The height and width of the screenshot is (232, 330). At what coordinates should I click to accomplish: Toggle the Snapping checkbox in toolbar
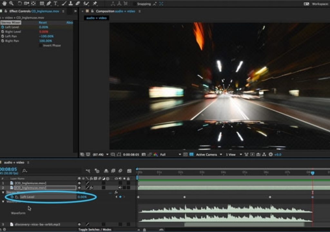click(134, 4)
